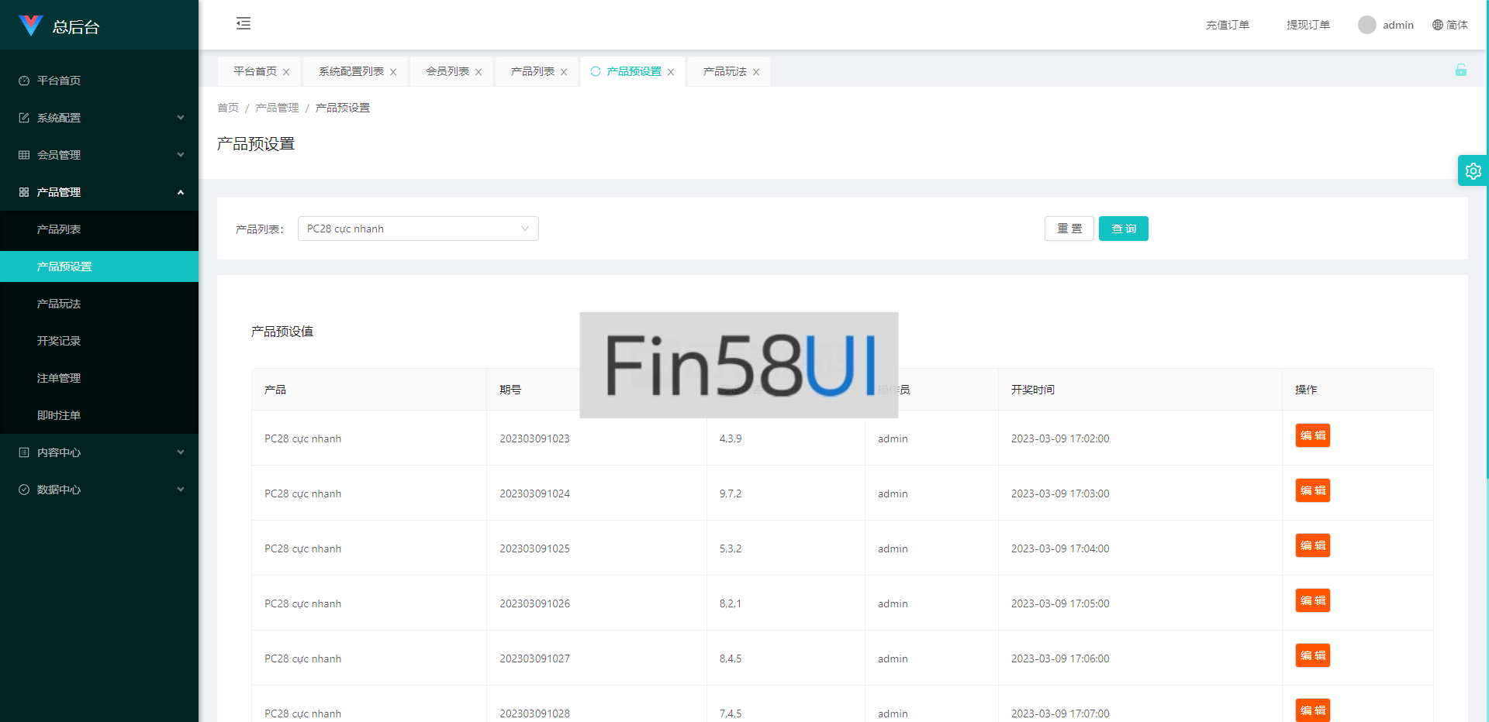The image size is (1489, 722).
Task: Open the 产品列表 dropdown selector
Action: pos(418,229)
